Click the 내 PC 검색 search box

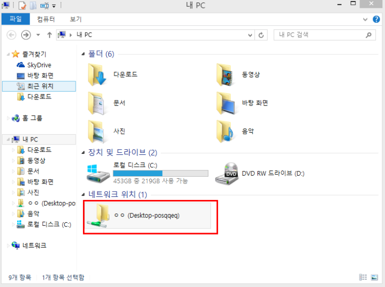(x=321, y=35)
